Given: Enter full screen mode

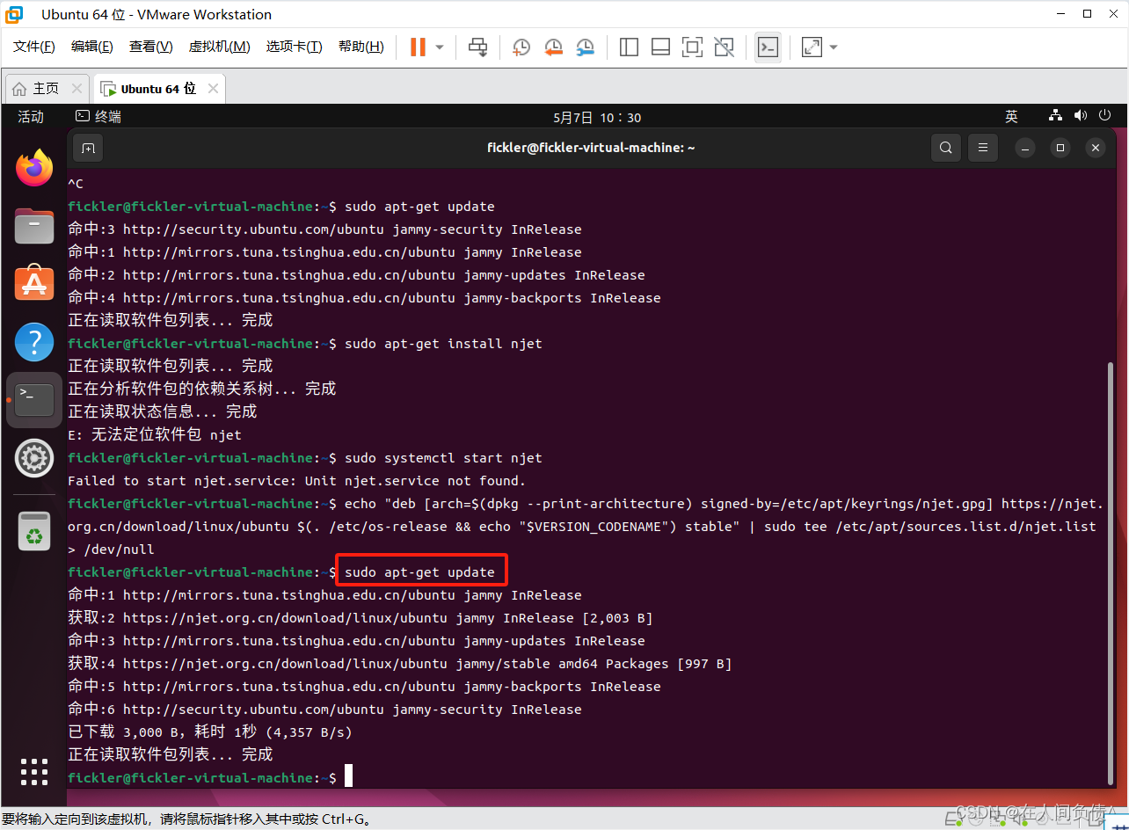Looking at the screenshot, I should pos(692,47).
